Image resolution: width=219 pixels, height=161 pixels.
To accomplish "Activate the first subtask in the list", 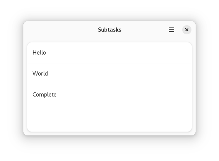I will click(x=109, y=53).
